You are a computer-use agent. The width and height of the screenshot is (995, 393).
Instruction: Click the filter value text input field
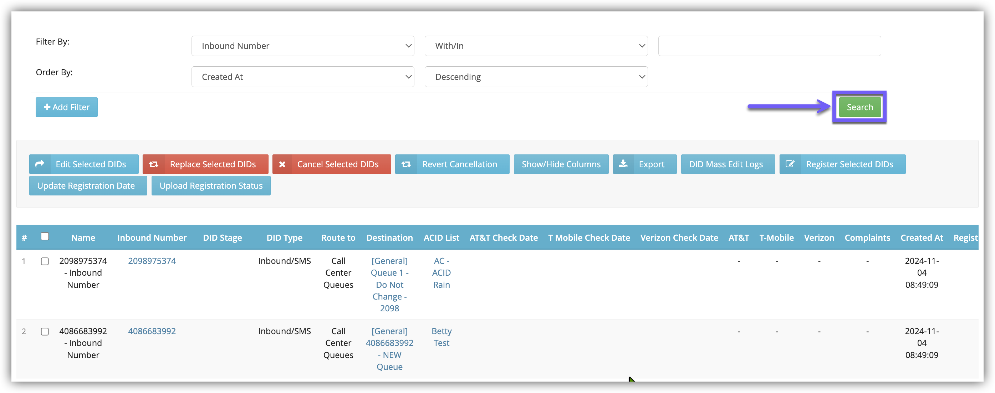pyautogui.click(x=769, y=46)
